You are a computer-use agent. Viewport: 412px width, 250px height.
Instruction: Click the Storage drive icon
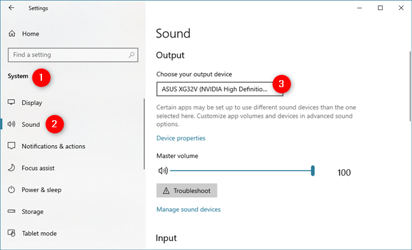tap(11, 211)
